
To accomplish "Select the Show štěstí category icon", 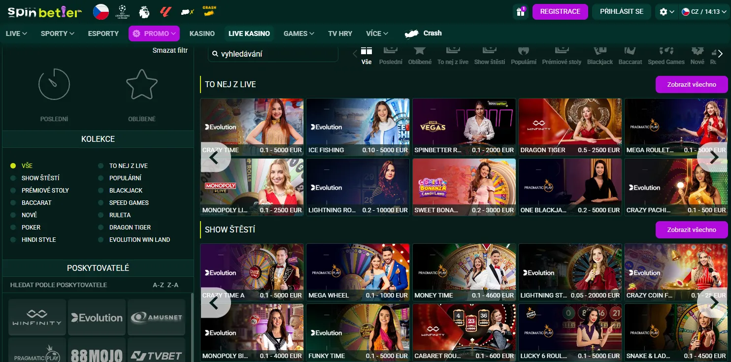I will (490, 55).
